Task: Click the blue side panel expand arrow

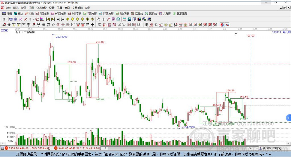Action: pos(289,118)
